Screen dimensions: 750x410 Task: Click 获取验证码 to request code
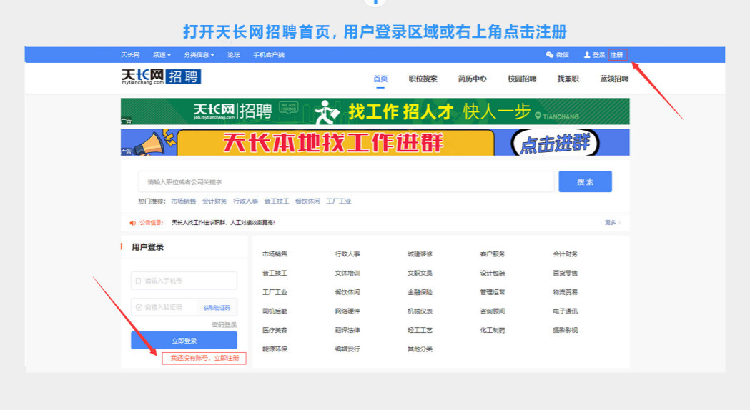point(217,308)
